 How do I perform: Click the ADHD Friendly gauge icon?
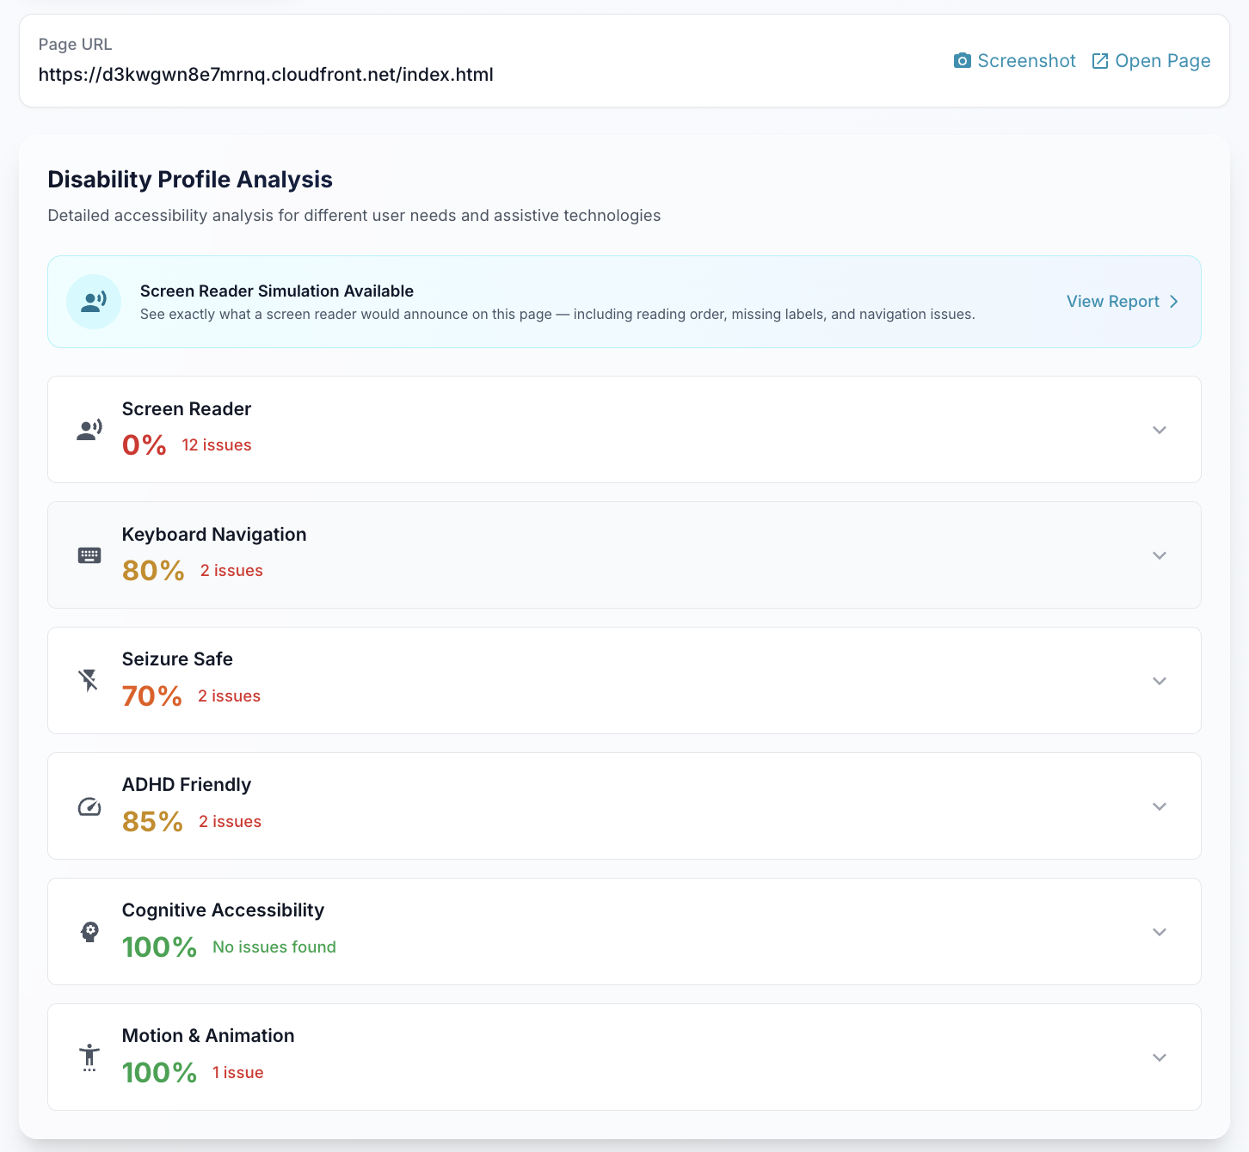[89, 806]
